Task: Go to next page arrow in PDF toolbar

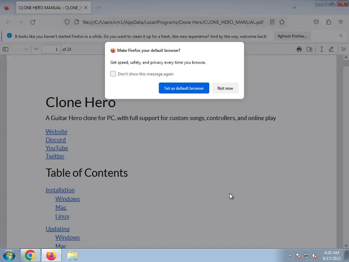Action: 36,49
